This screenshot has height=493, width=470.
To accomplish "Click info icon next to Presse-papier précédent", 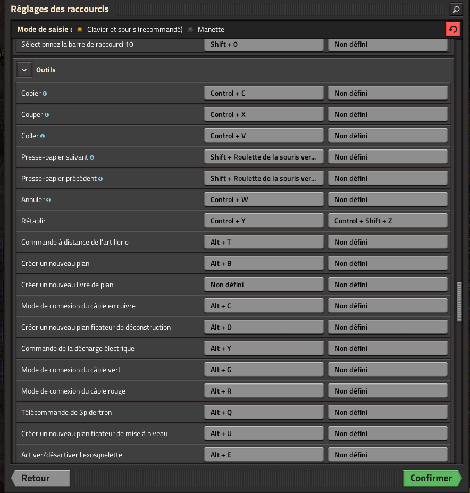I will [x=100, y=179].
